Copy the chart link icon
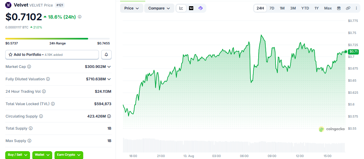The width and height of the screenshot is (364, 159). click(348, 8)
